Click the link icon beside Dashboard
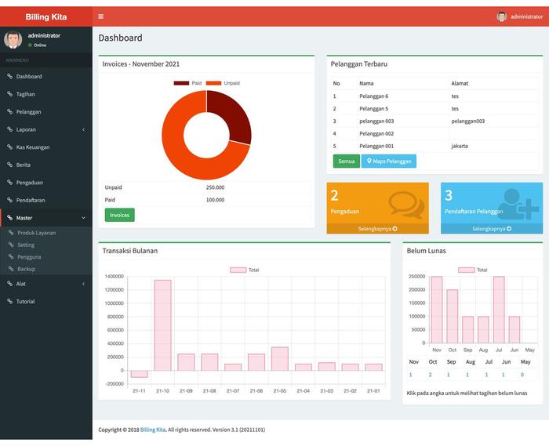 (x=9, y=77)
